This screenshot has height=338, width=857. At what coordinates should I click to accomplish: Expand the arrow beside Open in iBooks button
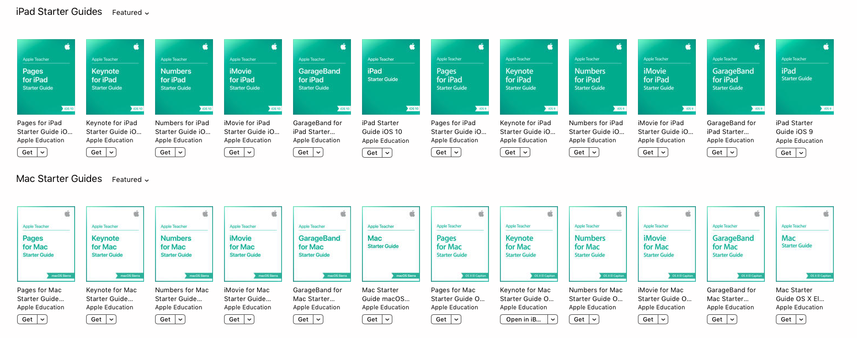click(x=553, y=319)
